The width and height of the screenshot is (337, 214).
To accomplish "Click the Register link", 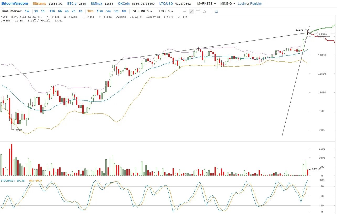I will tap(256, 4).
